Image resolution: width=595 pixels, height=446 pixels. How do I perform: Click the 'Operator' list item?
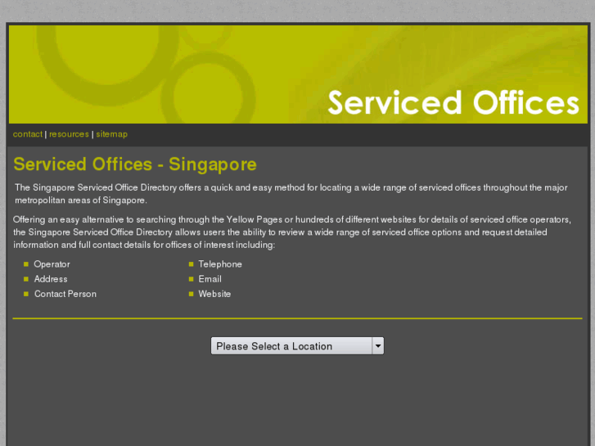coord(52,264)
